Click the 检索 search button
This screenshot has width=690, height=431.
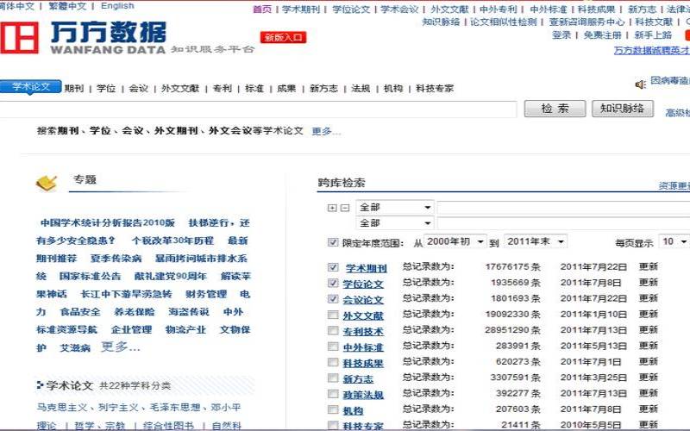coord(555,109)
